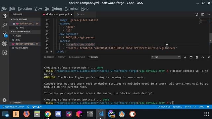The image size is (212, 119).
Task: Open the editor More Actions ellipsis menu
Action: (209, 15)
